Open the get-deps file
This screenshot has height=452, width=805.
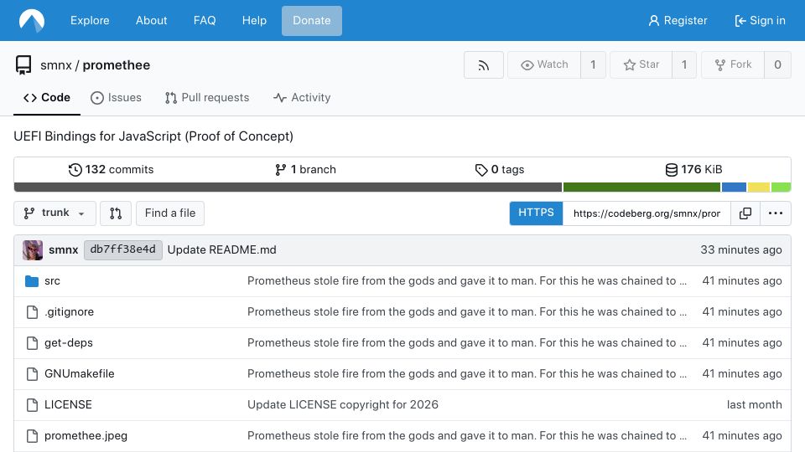[69, 343]
